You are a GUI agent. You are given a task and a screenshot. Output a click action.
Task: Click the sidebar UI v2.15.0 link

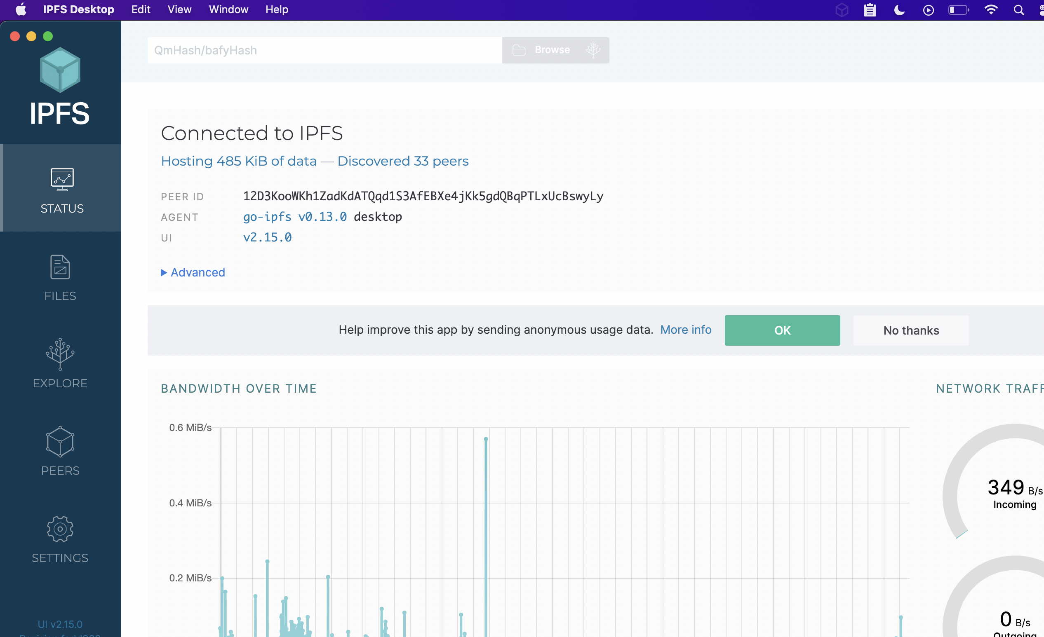(x=60, y=624)
